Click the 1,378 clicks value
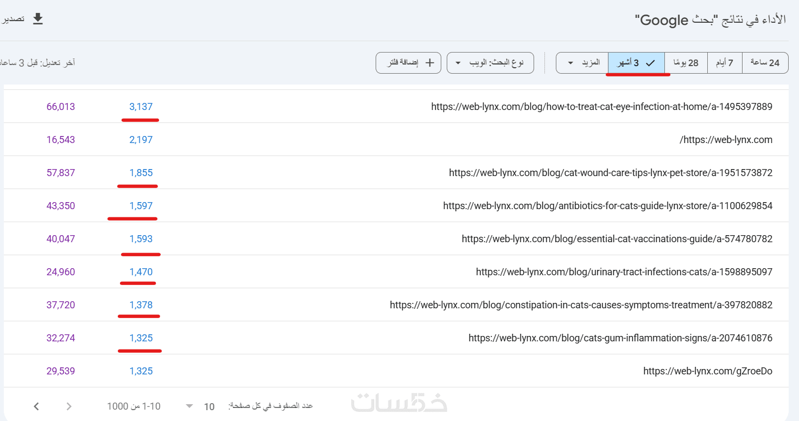799x421 pixels. coord(141,305)
